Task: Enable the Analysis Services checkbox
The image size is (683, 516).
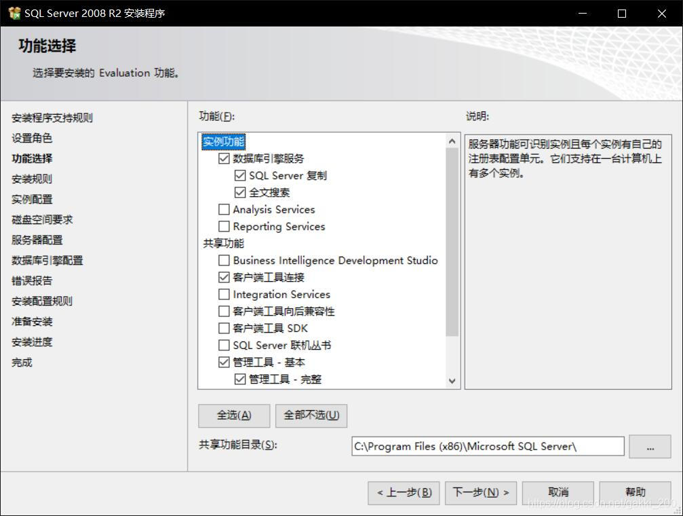Action: [224, 209]
